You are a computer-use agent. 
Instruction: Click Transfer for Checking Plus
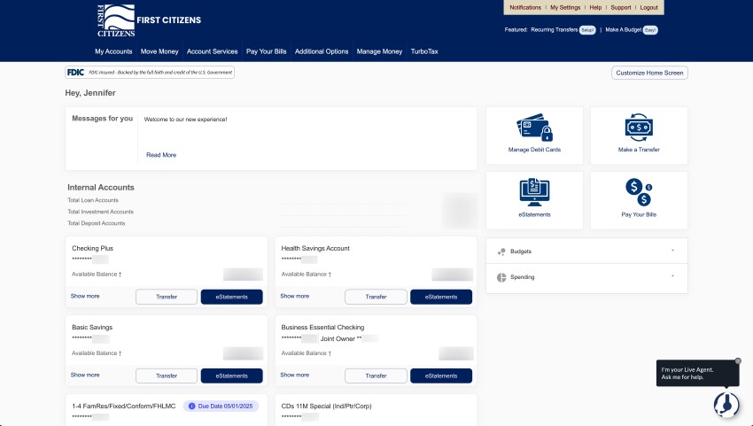(167, 297)
